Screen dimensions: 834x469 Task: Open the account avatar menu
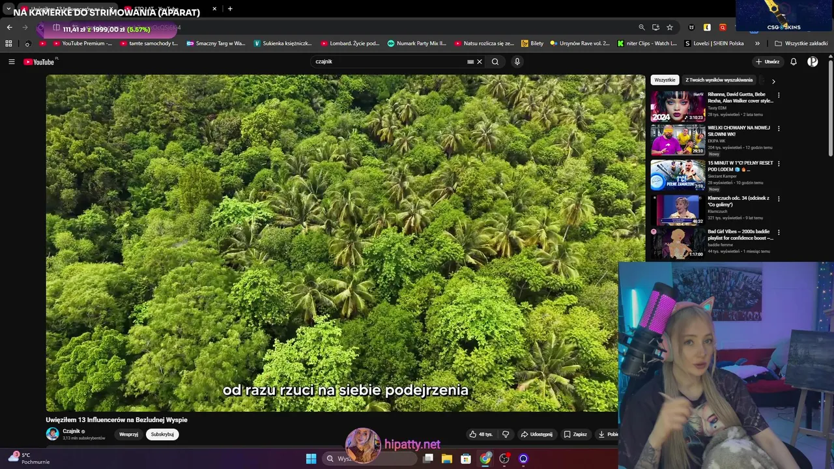point(812,62)
